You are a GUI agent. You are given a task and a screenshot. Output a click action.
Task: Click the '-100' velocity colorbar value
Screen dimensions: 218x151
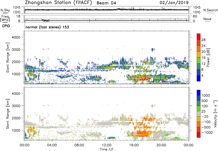pyautogui.click(x=206, y=122)
